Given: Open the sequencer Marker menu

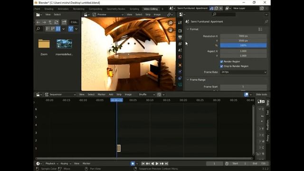Looking at the screenshot, I should tap(101, 95).
